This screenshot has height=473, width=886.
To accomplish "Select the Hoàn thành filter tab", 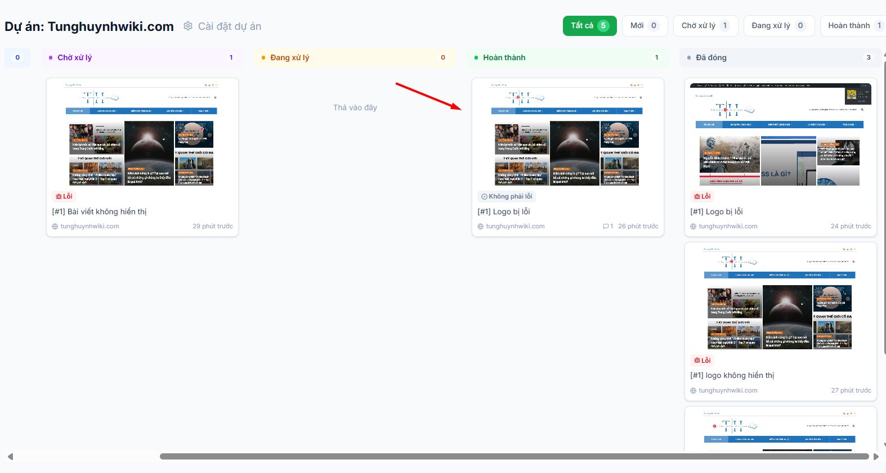I will point(853,26).
